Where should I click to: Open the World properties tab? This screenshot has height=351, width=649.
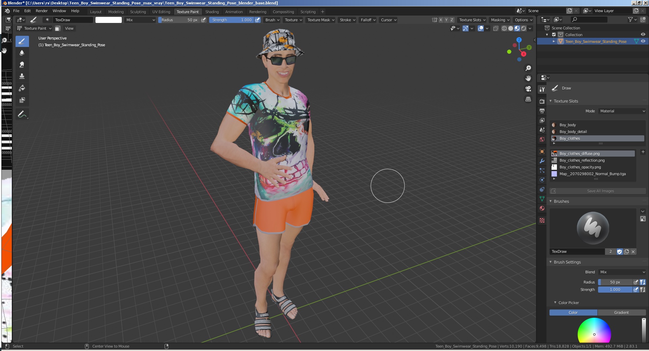(x=542, y=139)
